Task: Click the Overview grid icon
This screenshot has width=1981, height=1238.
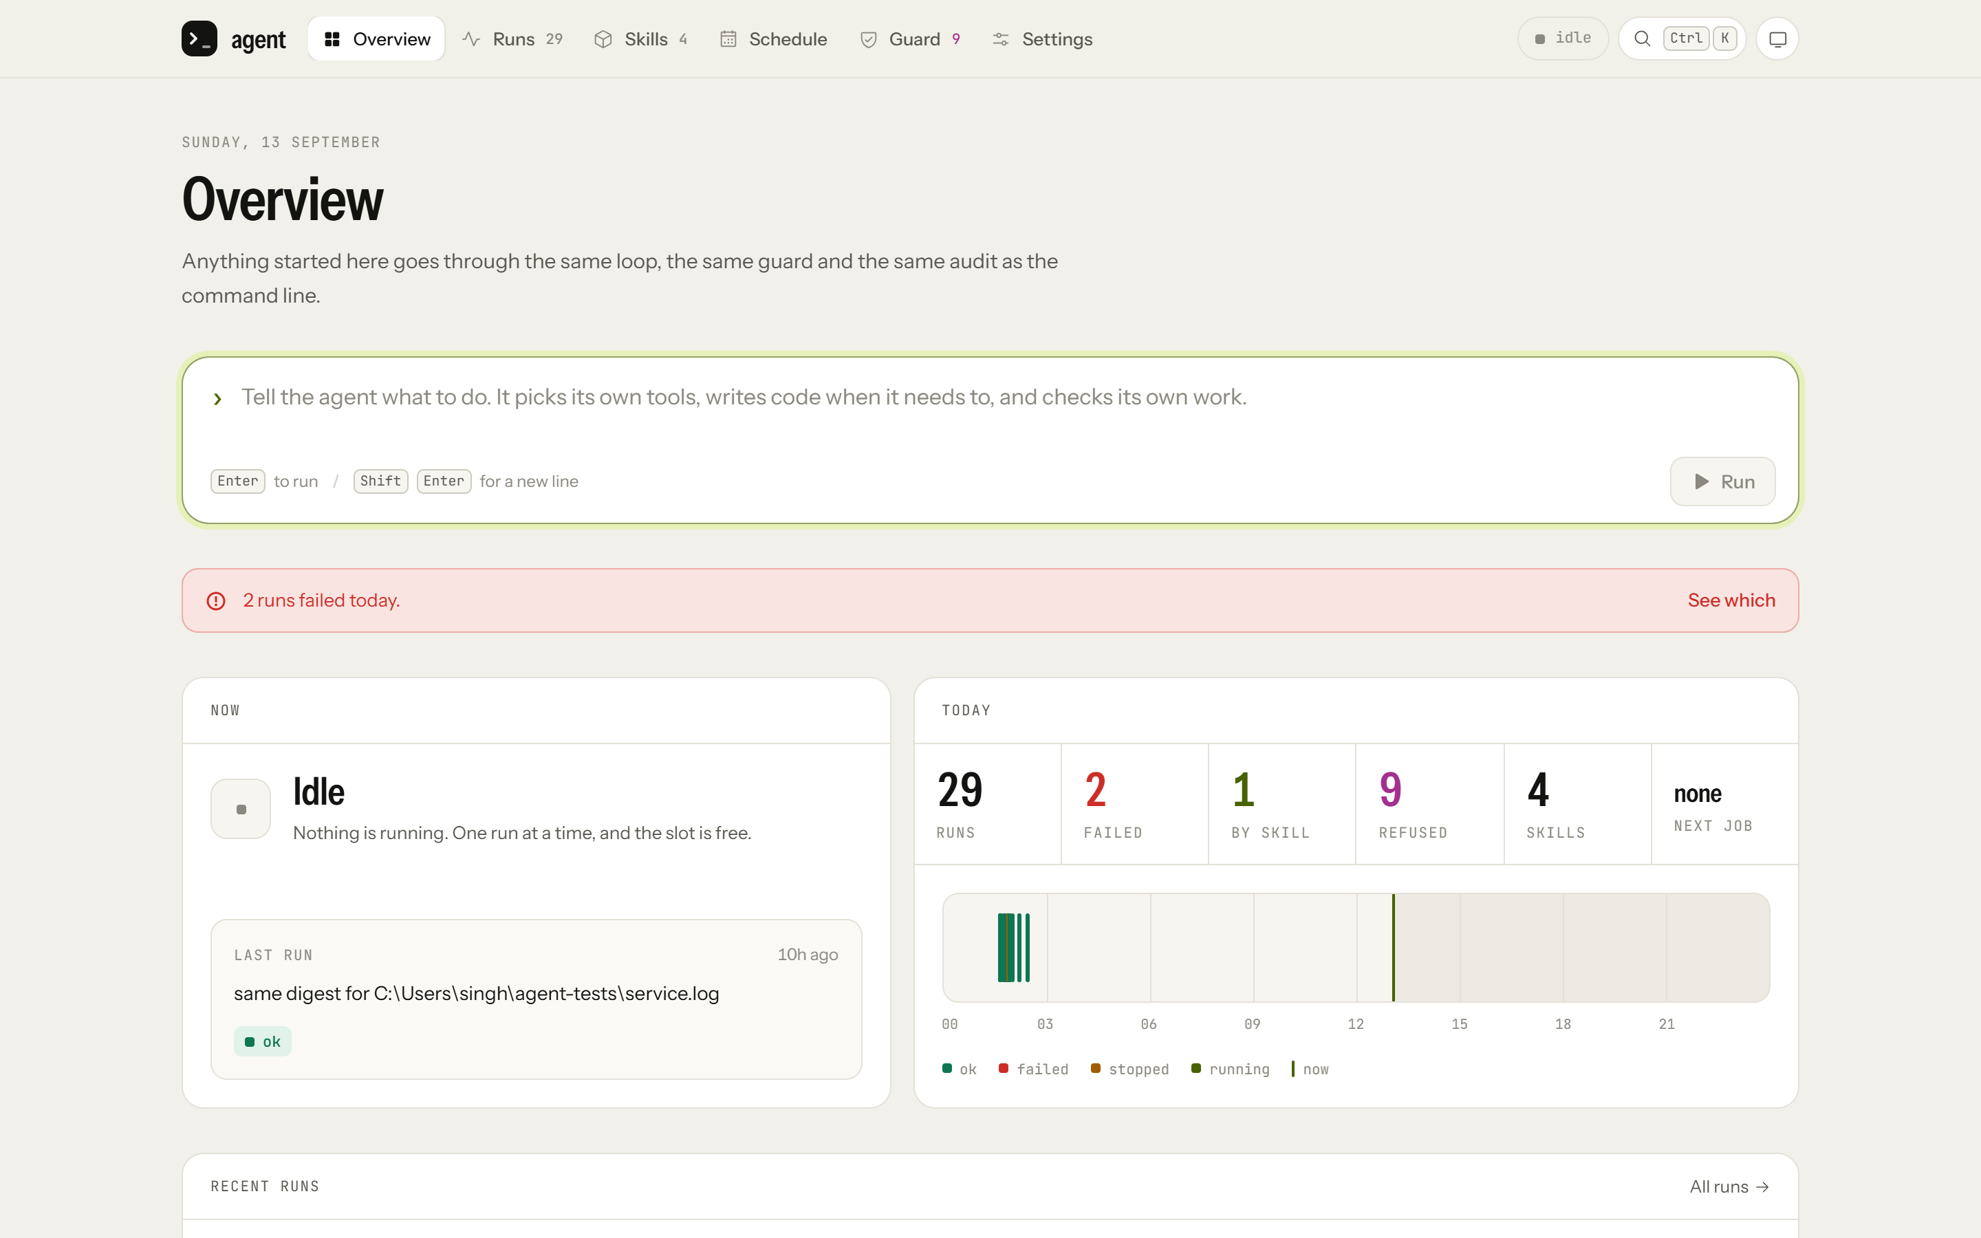Action: tap(332, 39)
